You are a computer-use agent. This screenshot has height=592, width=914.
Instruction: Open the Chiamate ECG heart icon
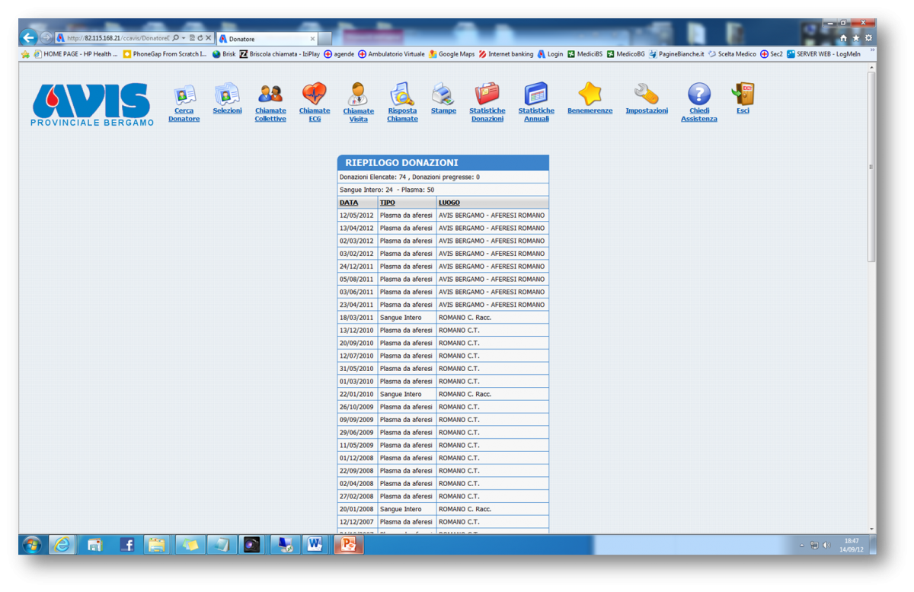click(314, 94)
